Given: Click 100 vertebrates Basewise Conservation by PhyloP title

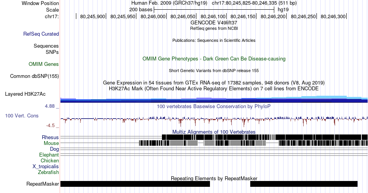Looking at the screenshot, I should point(214,106).
